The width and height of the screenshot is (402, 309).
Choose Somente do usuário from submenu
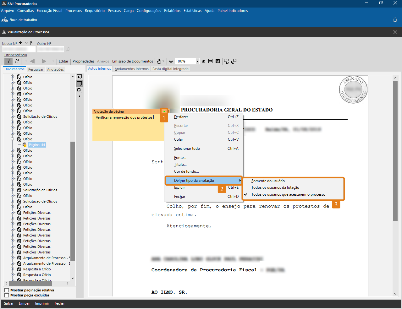point(268,181)
